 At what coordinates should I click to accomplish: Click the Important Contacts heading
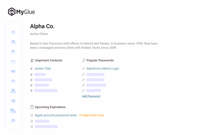pos(49,60)
